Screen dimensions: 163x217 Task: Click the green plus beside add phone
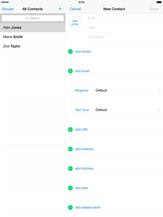pos(70,52)
